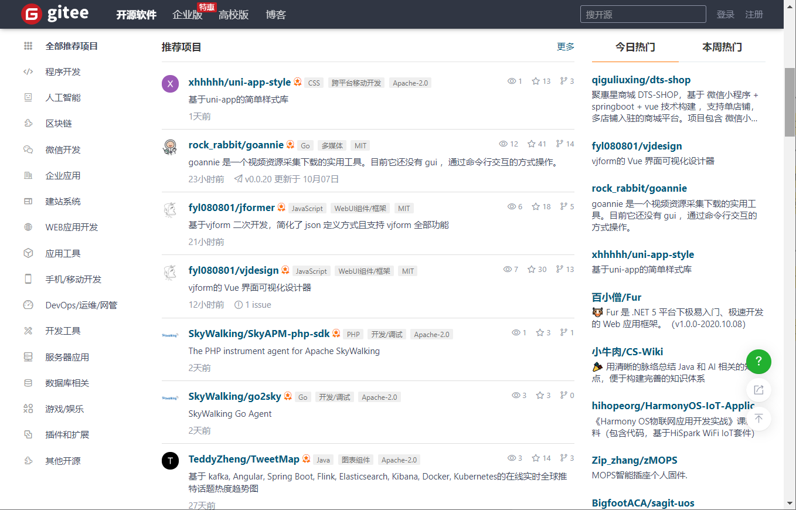This screenshot has height=510, width=796.
Task: Open 百小僧/Fur in hot list
Action: (617, 297)
